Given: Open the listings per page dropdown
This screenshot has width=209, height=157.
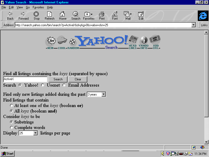Looking at the screenshot, I should pos(36,133).
